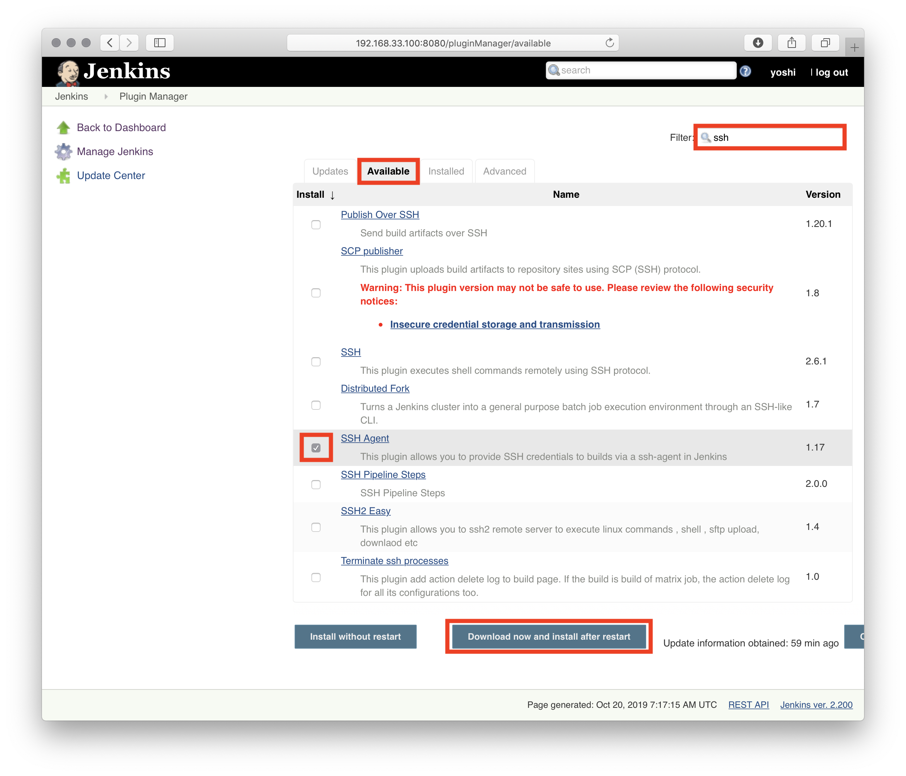
Task: Click the Install column sort arrow
Action: click(x=332, y=195)
